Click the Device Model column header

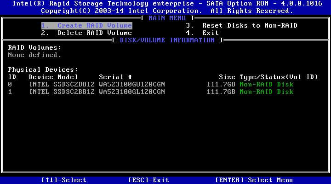click(x=53, y=77)
